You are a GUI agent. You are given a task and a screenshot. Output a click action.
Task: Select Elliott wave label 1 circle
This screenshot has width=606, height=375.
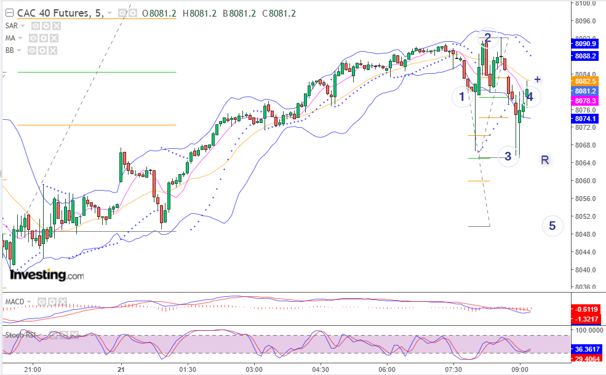[x=462, y=97]
